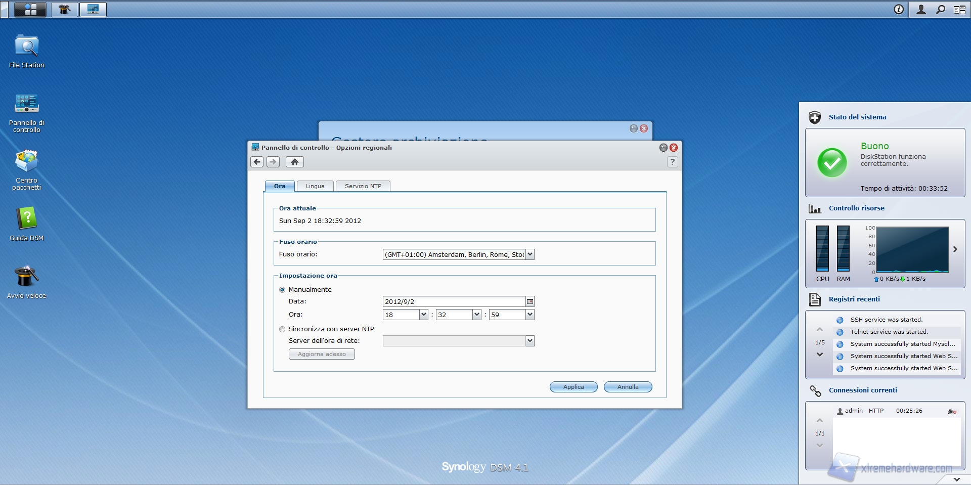The width and height of the screenshot is (971, 485).
Task: Open the hour dropdown showing 18
Action: (423, 315)
